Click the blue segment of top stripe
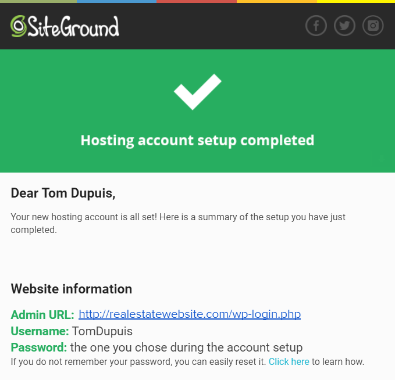Image resolution: width=395 pixels, height=380 pixels. coord(116,2)
